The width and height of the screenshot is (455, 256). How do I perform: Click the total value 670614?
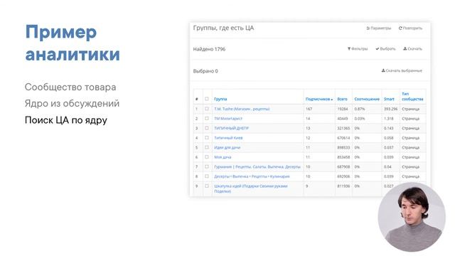[343, 138]
